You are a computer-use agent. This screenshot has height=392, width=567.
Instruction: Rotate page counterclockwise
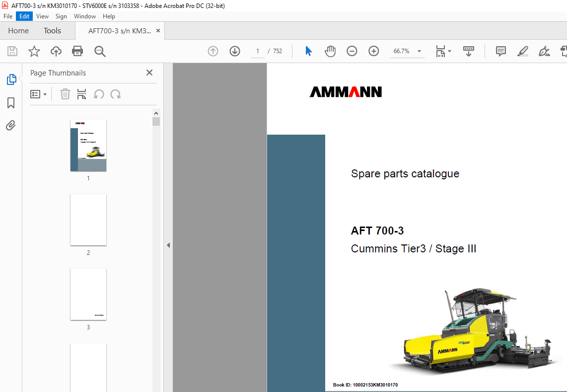coord(99,94)
